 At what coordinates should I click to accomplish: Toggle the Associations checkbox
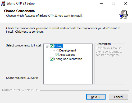tap(57, 55)
